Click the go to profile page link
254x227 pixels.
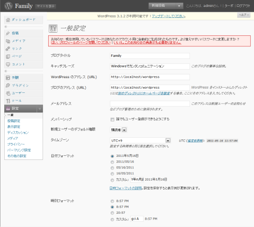pos(80,43)
